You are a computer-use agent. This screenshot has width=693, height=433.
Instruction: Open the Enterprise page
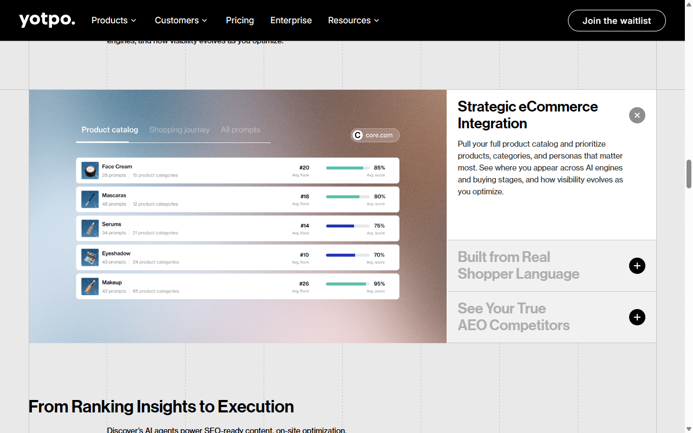click(x=291, y=21)
